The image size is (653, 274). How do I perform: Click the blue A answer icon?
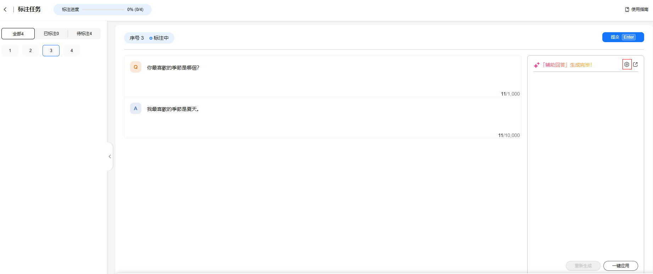coord(136,109)
